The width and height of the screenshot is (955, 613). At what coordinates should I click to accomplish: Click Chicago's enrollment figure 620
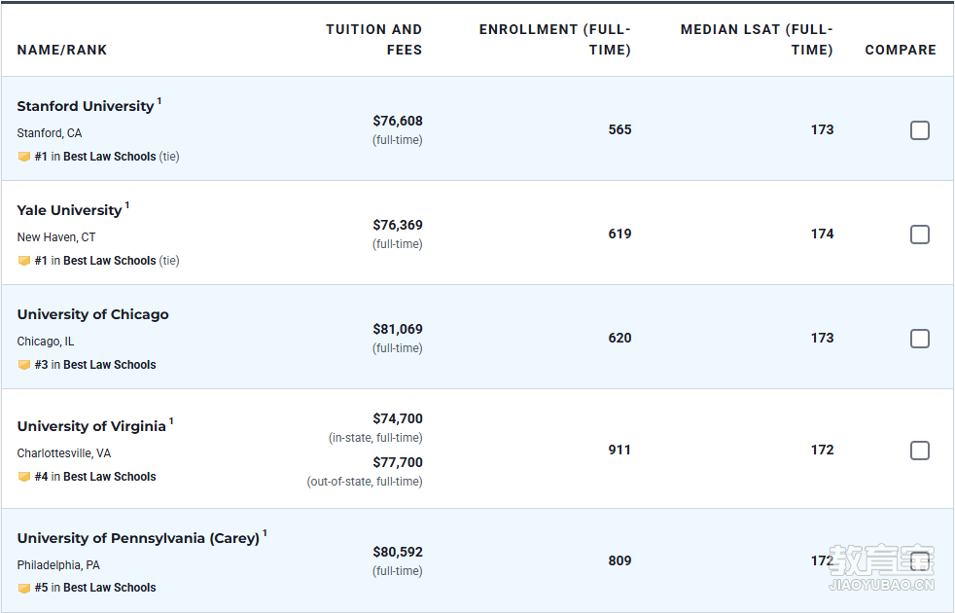(620, 339)
